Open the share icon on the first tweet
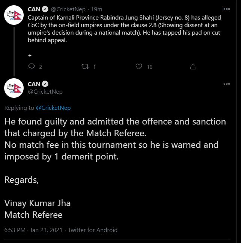This screenshot has height=243, width=241. (193, 67)
